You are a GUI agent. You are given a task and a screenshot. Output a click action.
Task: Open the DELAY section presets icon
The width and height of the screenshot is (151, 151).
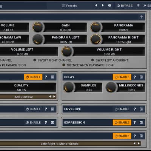[x=141, y=77]
